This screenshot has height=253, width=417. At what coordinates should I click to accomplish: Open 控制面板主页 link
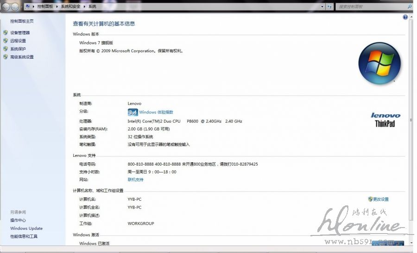point(22,21)
